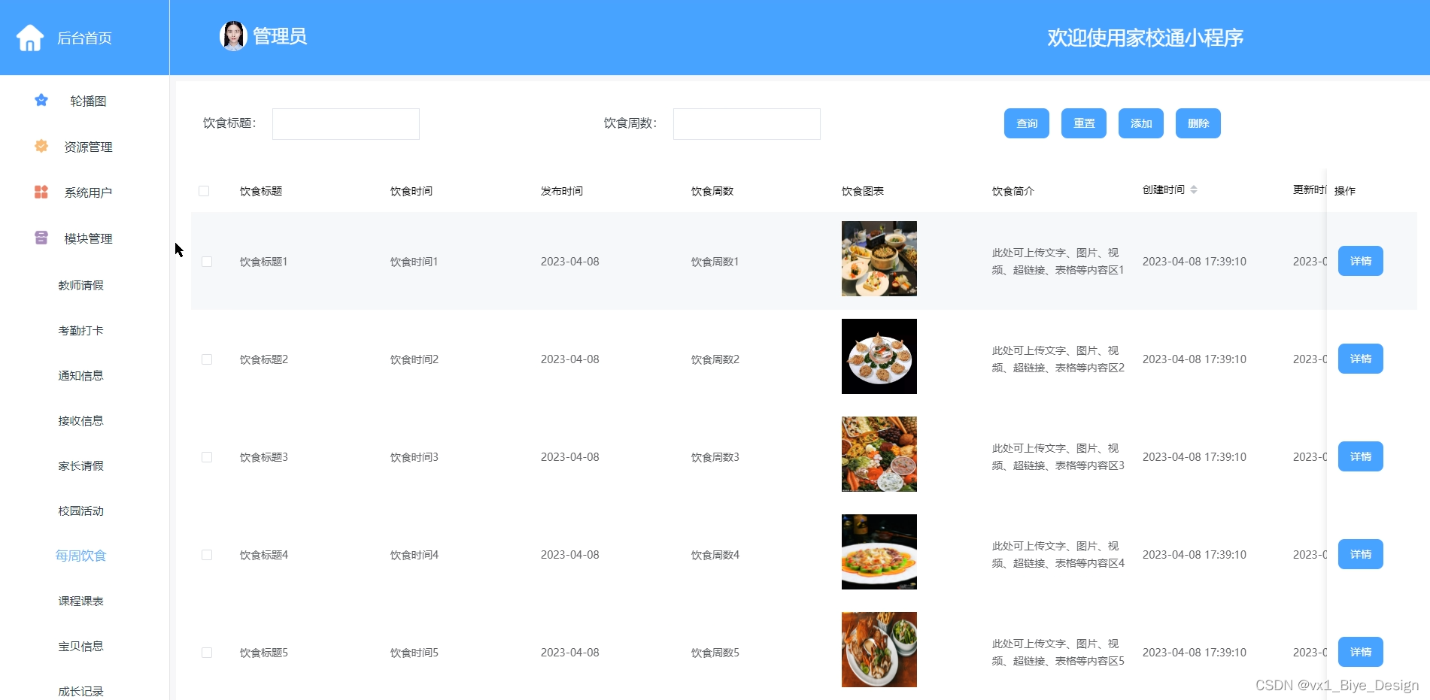This screenshot has height=700, width=1430.
Task: Sort by the 创建时间 column arrows
Action: 1194,189
